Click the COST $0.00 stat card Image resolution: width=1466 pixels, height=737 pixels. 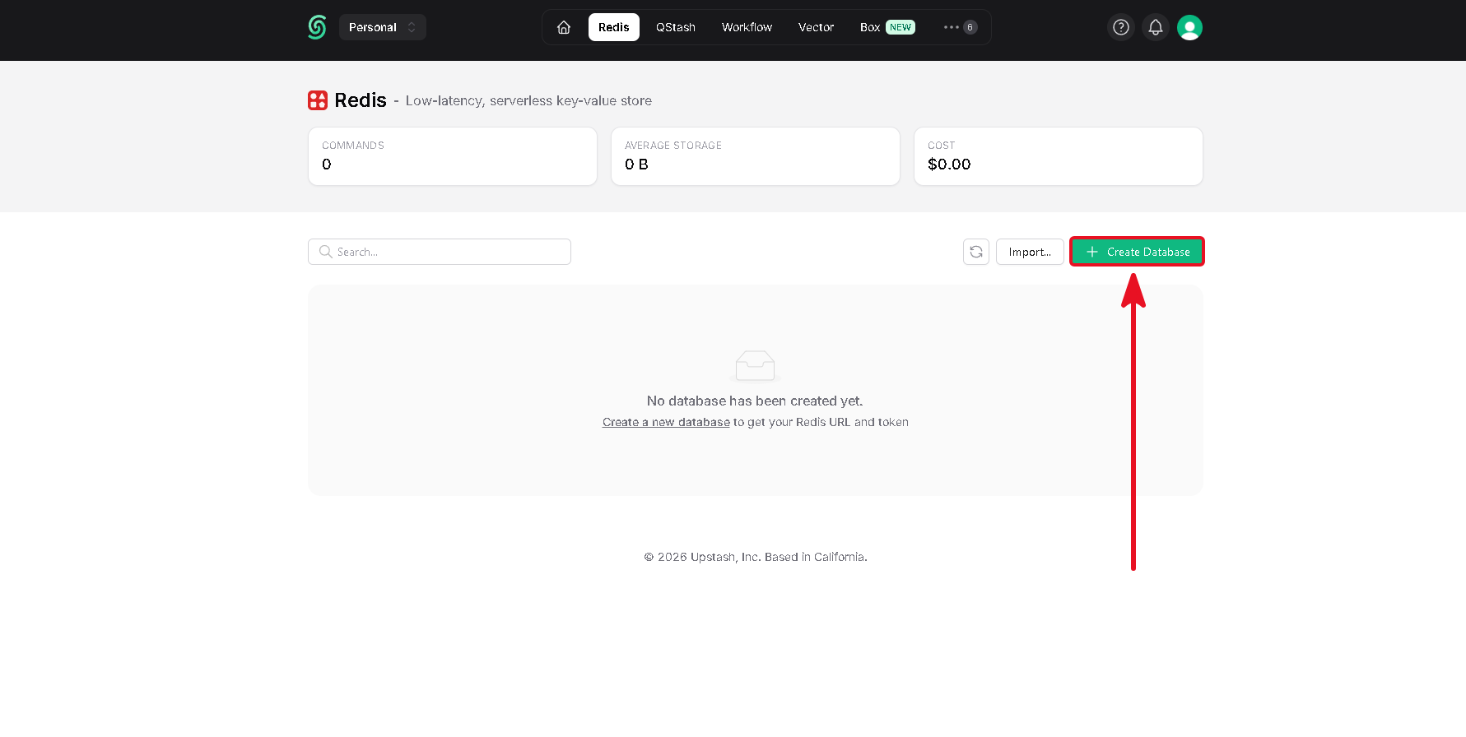coord(1059,156)
